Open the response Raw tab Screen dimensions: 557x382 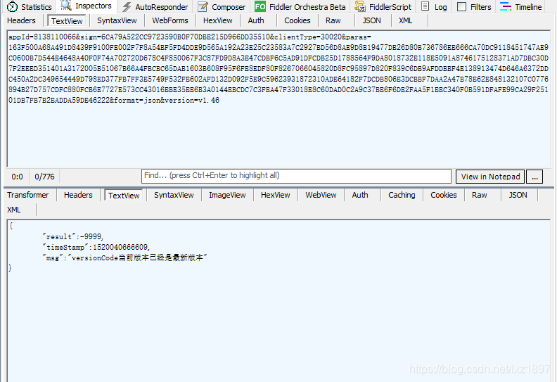pyautogui.click(x=480, y=195)
